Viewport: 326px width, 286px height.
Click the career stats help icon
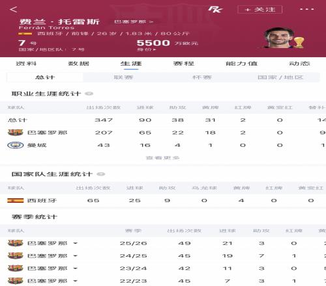[x=89, y=94]
